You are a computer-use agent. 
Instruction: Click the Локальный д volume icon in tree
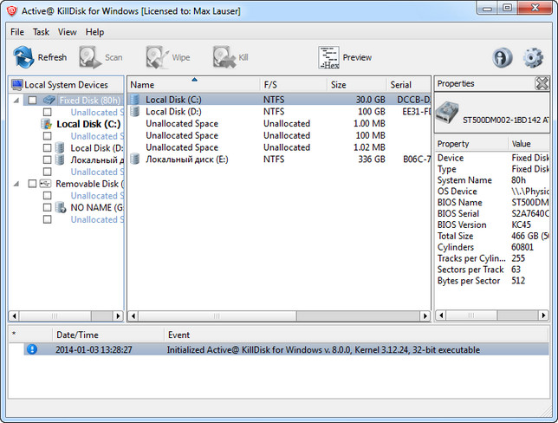60,159
